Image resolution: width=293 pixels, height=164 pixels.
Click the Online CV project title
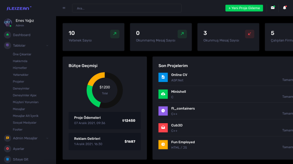click(x=179, y=75)
